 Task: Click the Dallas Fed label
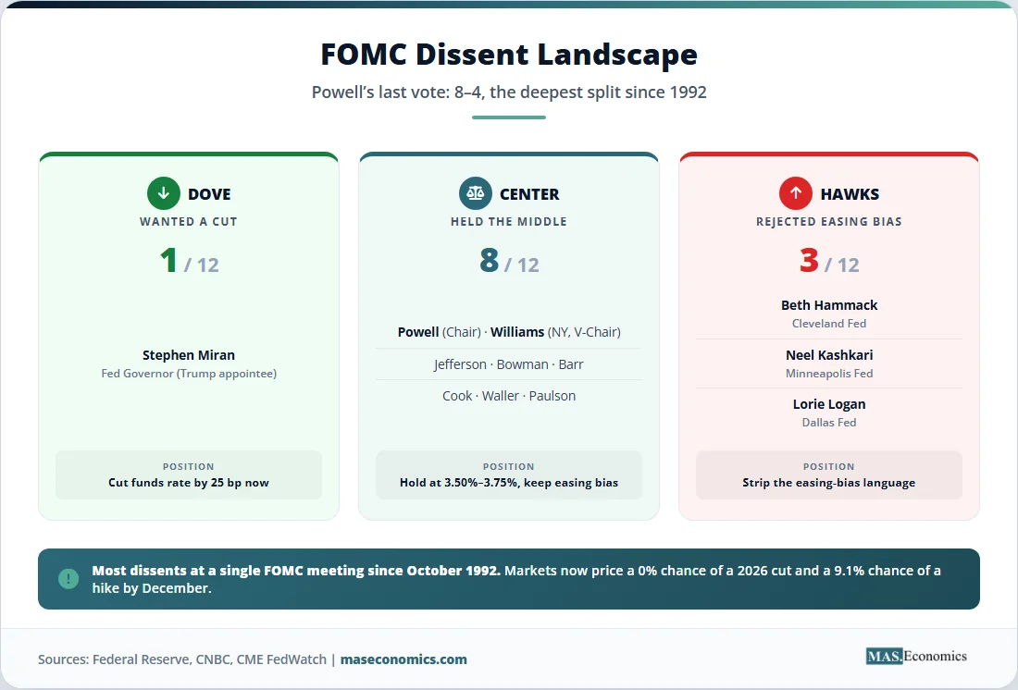tap(829, 422)
